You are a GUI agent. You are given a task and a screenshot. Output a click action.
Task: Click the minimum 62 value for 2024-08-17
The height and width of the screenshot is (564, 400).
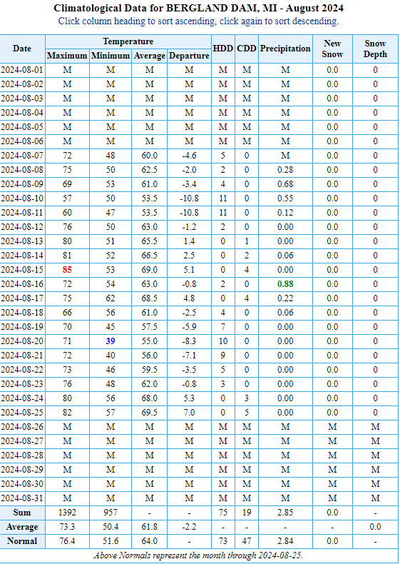[x=111, y=298]
